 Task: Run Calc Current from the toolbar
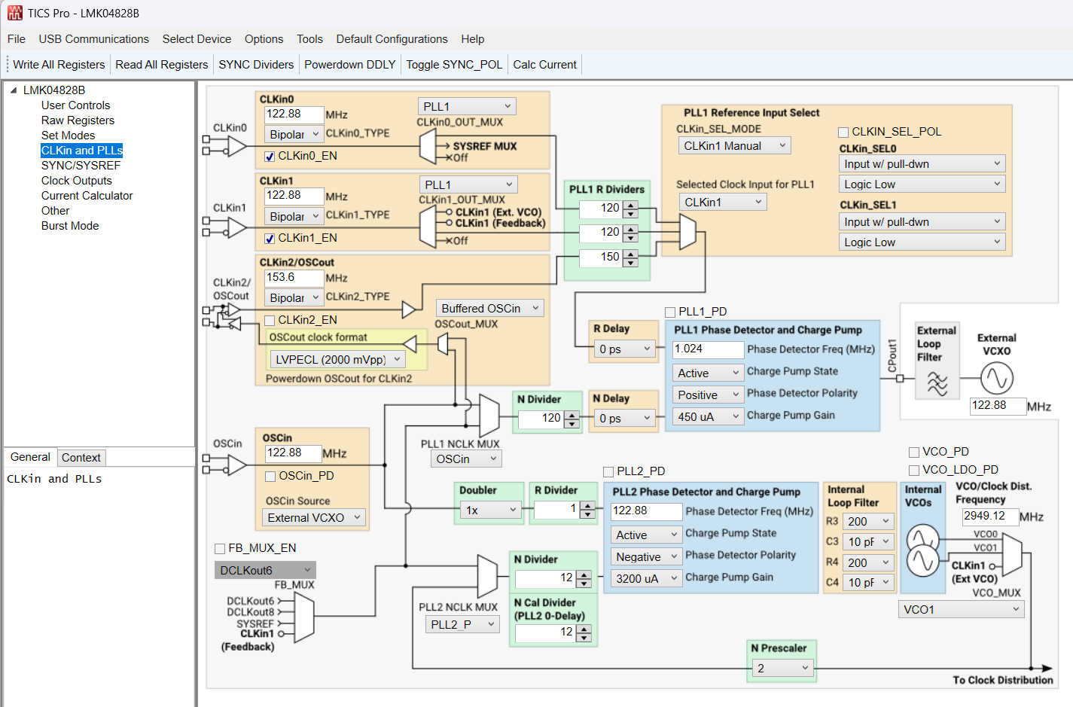coord(544,64)
